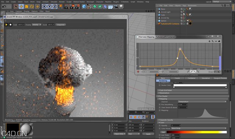This screenshot has width=235, height=139.
Task: Toggle Y axis lock
Action: (x=49, y=7)
